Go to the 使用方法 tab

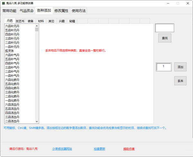pyautogui.click(x=78, y=11)
